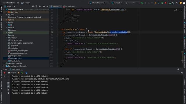186x104 pixels.
Task: Trigger Flutter Hot Reload in the top toolbar
Action: click(155, 3)
